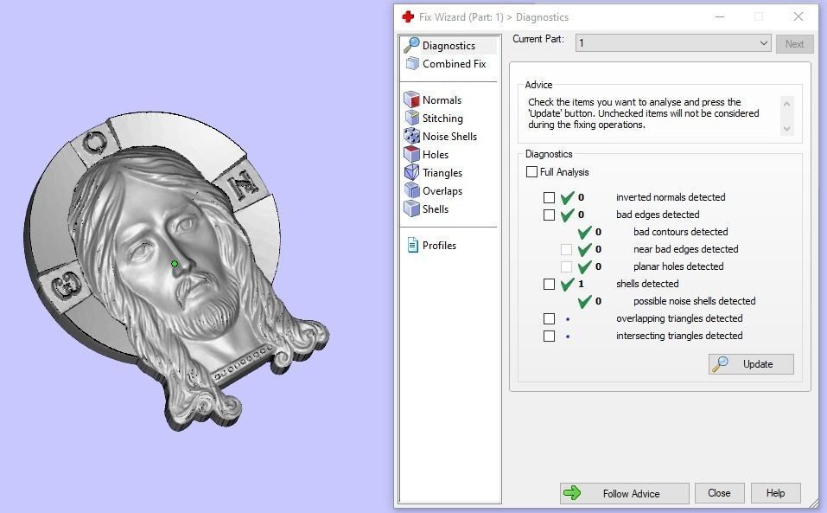
Task: Check bad edges detected checkbox
Action: pyautogui.click(x=549, y=215)
